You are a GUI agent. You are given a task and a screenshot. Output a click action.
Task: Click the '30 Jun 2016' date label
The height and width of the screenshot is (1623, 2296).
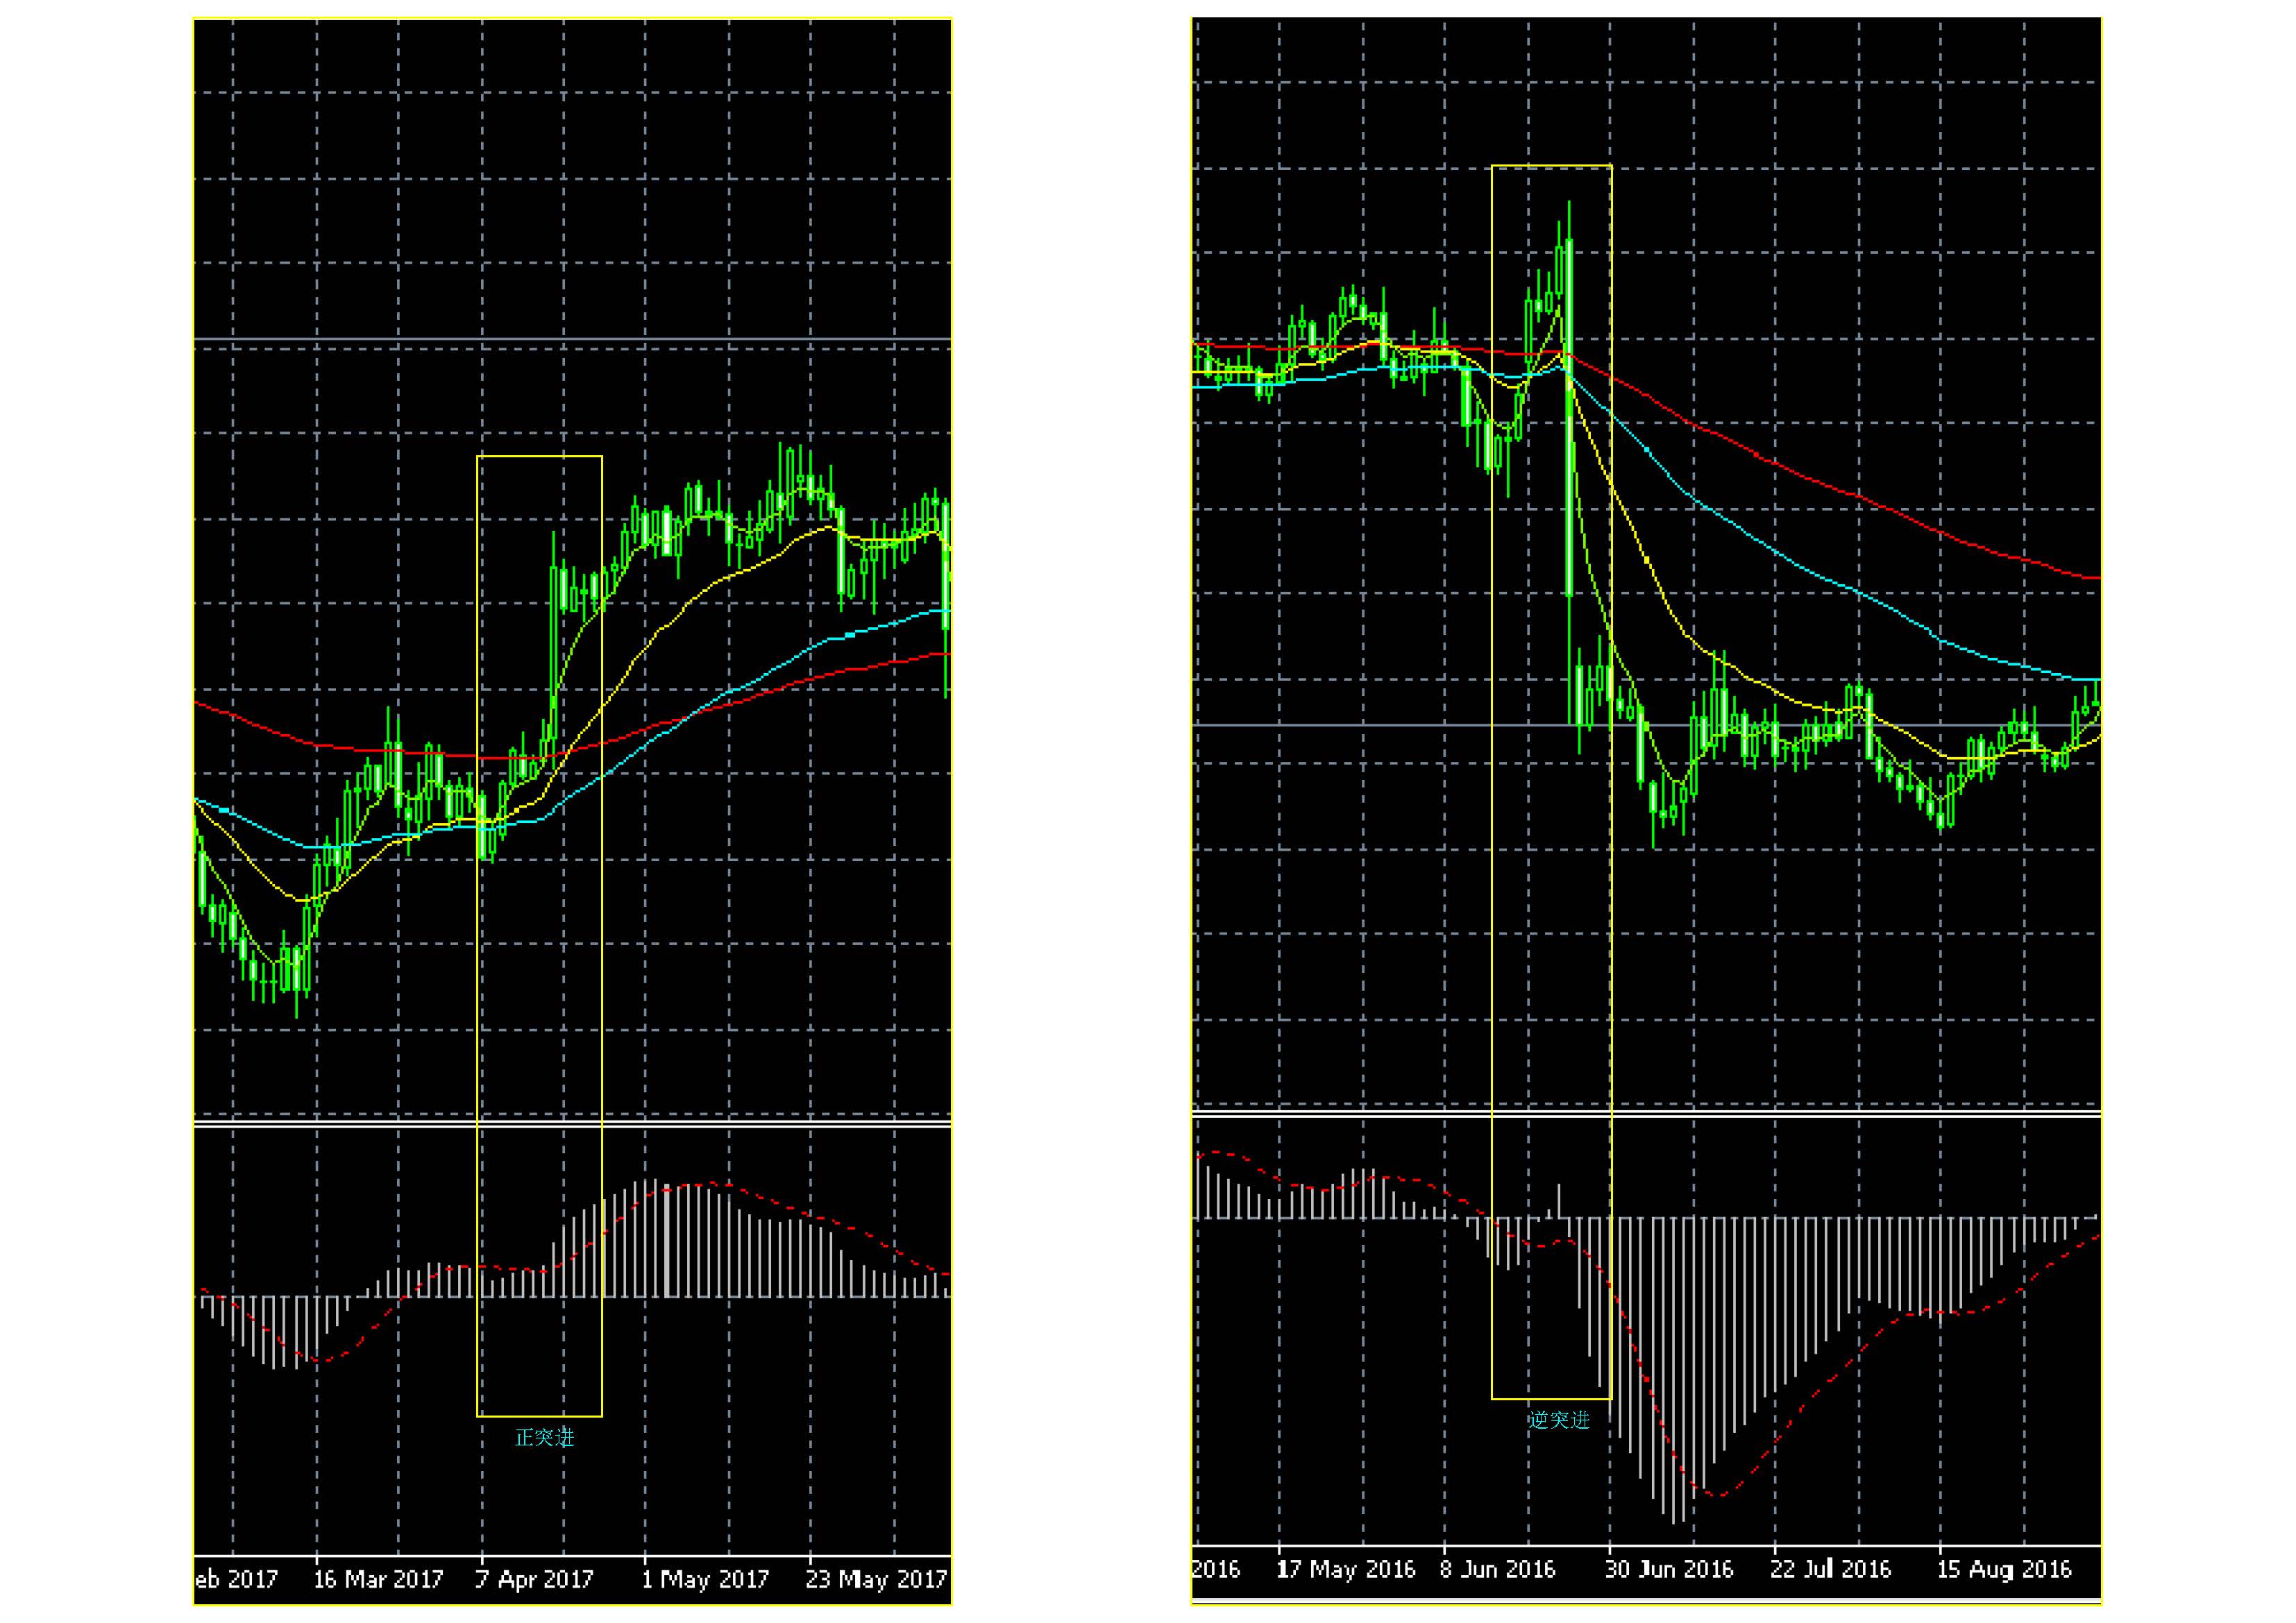click(x=1669, y=1570)
